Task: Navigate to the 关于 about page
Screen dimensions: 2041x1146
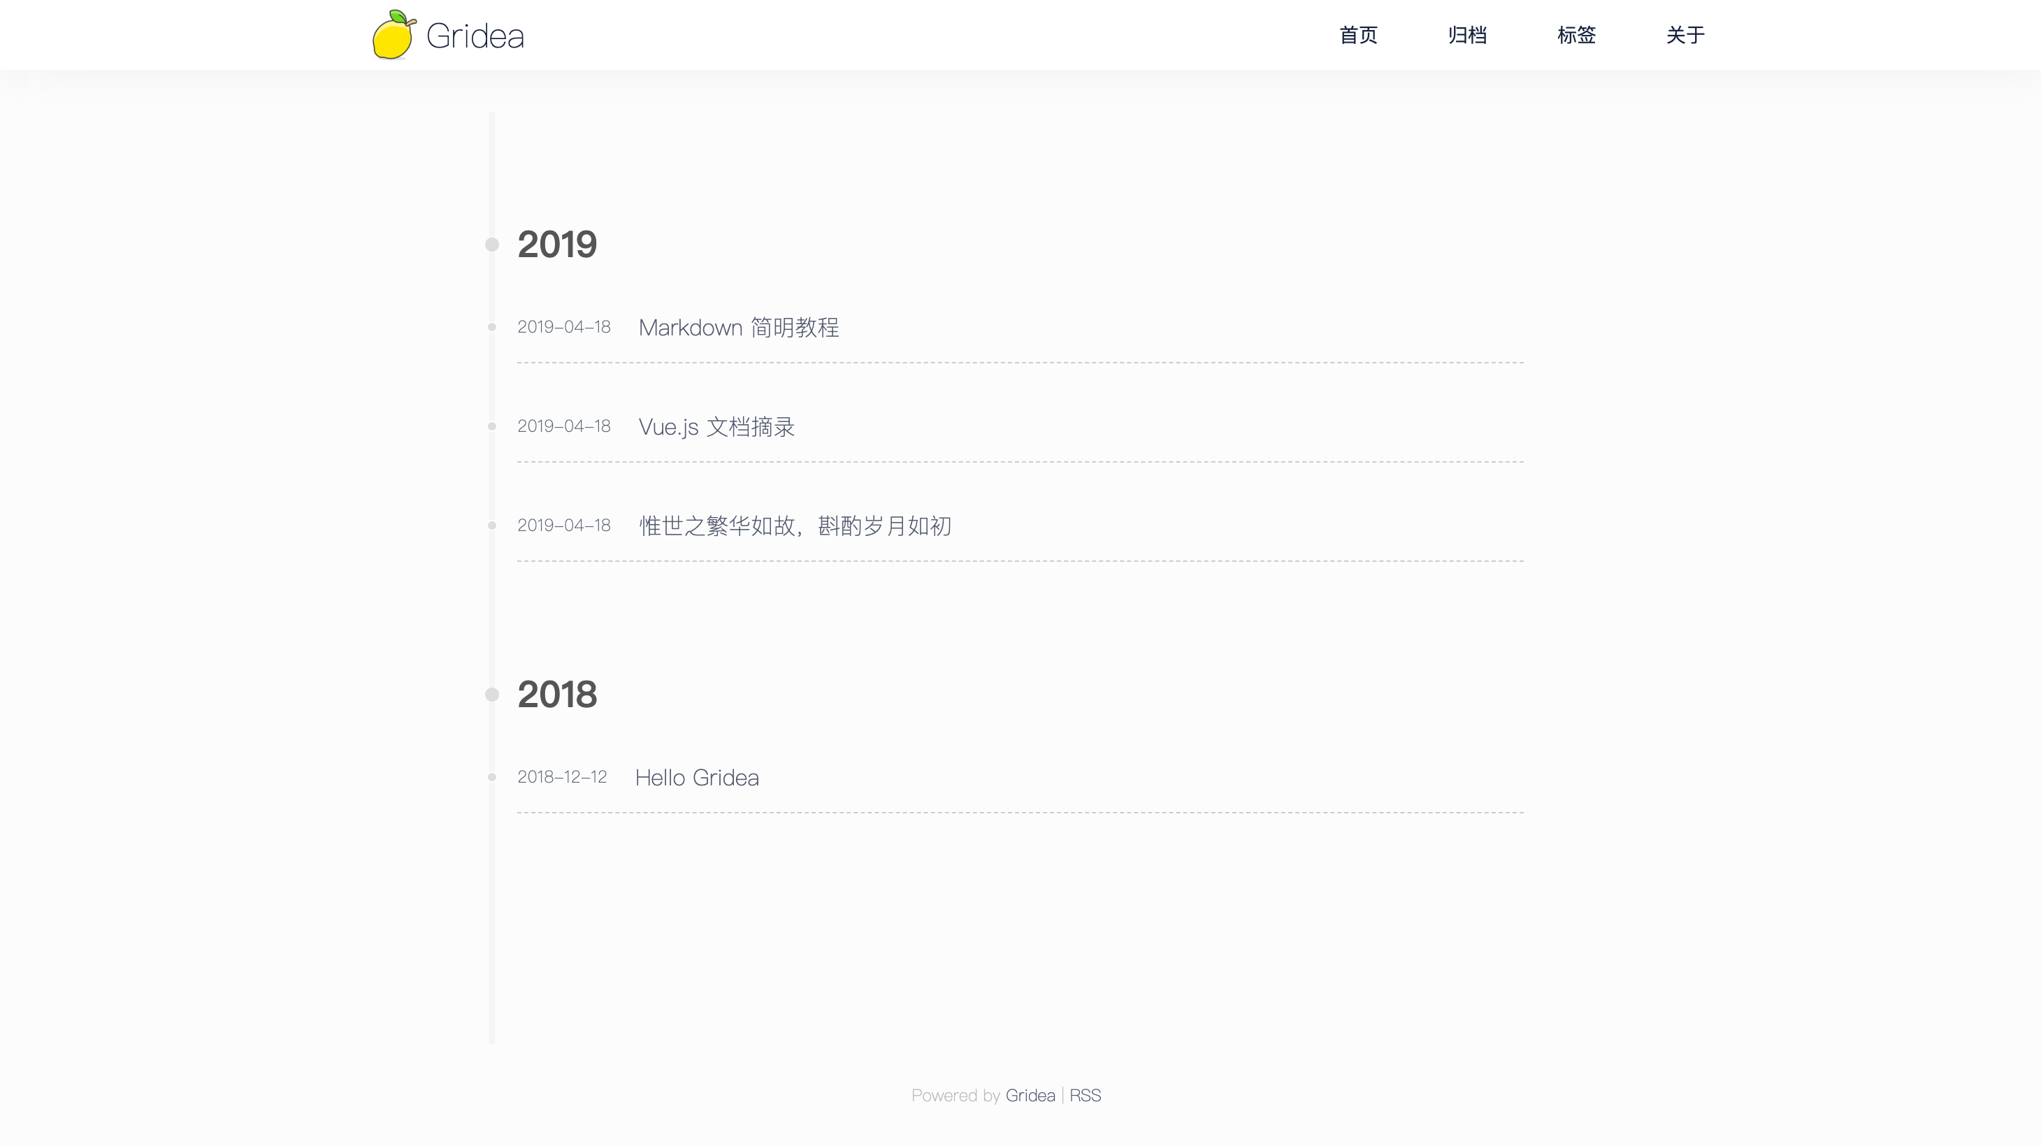Action: click(1685, 35)
